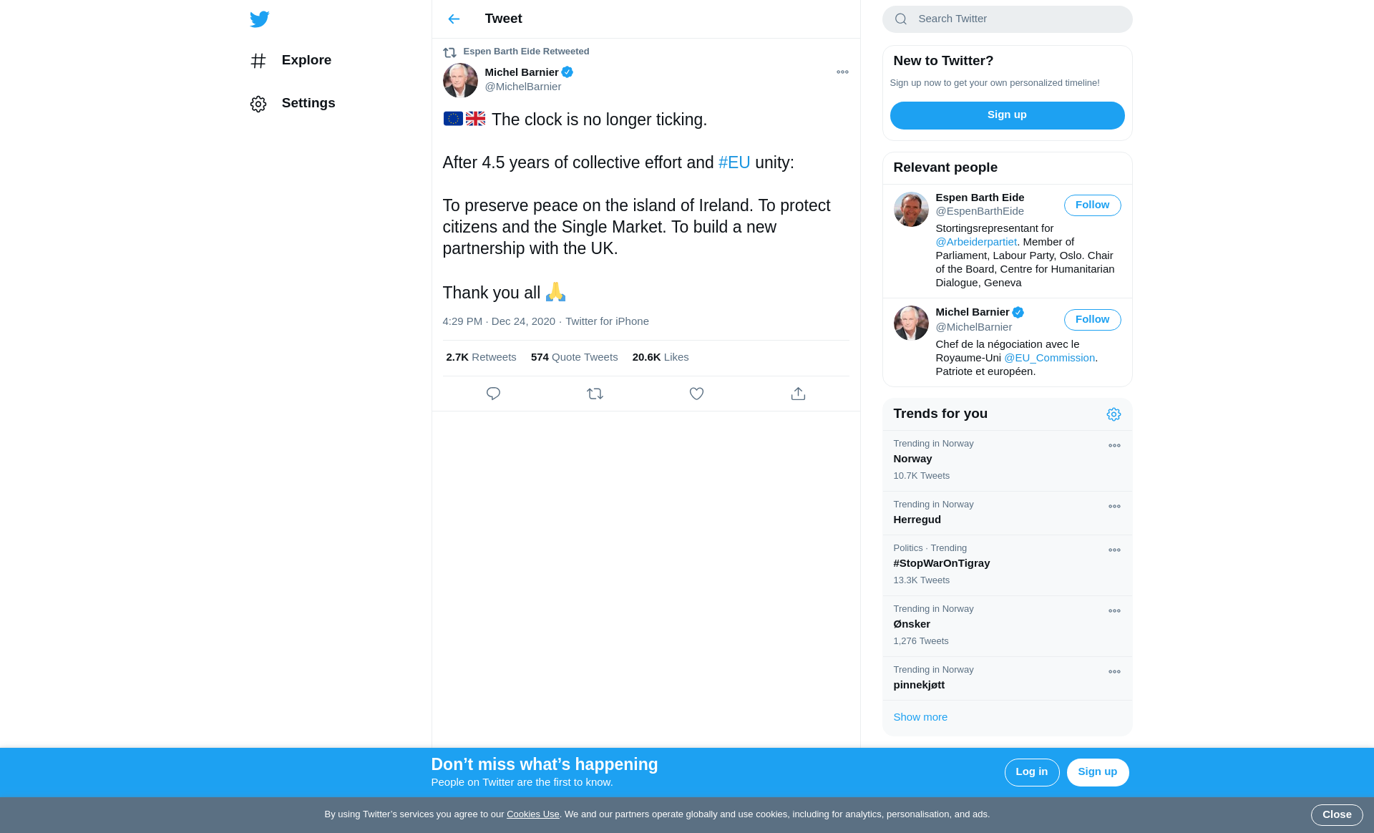The height and width of the screenshot is (833, 1374).
Task: Click Espen Barth Eide name in Relevant people
Action: (x=980, y=198)
